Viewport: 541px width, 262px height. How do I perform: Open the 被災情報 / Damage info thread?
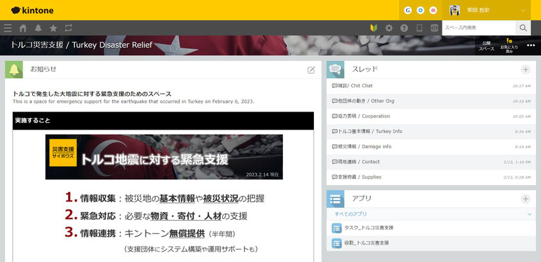[x=431, y=146]
